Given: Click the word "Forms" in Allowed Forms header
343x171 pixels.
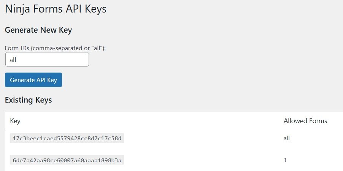Looking at the screenshot, I should [x=318, y=121].
